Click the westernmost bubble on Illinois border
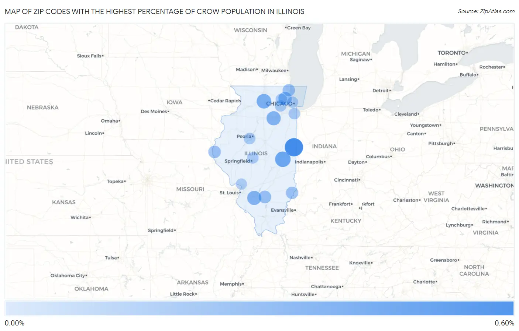Image resolution: width=519 pixels, height=331 pixels. click(x=214, y=152)
